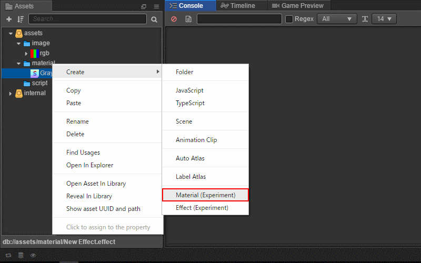Expand the internal database node
Viewport: 421px width, 263px height.
coord(11,94)
